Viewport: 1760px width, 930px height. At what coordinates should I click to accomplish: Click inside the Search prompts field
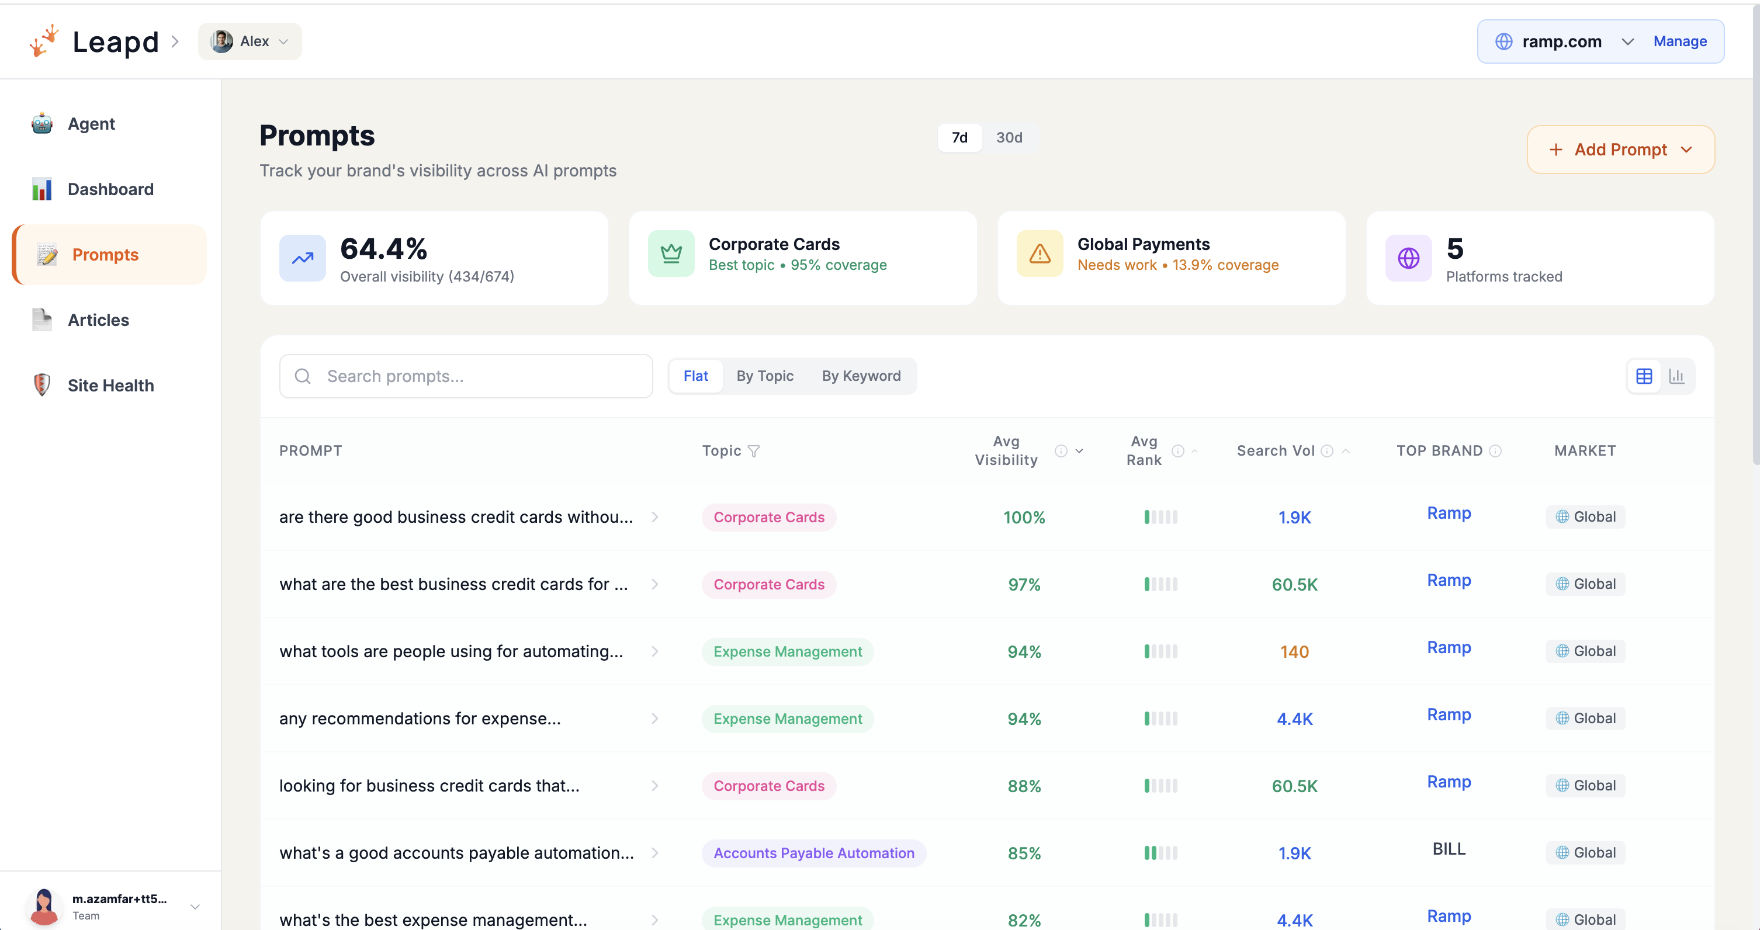coord(465,376)
